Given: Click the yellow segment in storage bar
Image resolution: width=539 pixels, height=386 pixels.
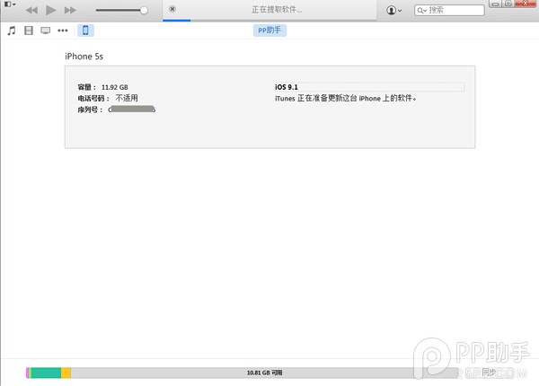Looking at the screenshot, I should [66, 372].
